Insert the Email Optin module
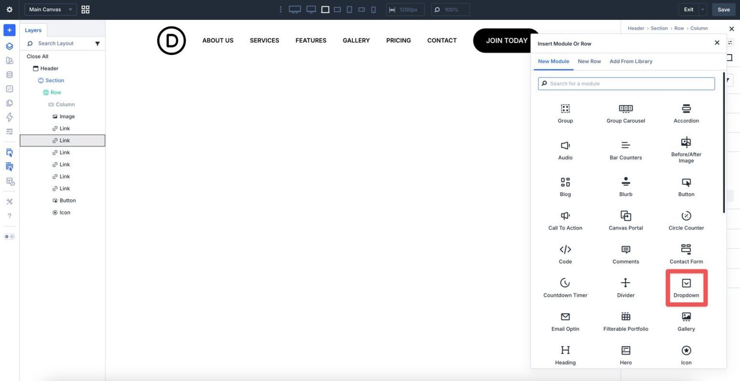This screenshot has width=740, height=381. pyautogui.click(x=565, y=322)
